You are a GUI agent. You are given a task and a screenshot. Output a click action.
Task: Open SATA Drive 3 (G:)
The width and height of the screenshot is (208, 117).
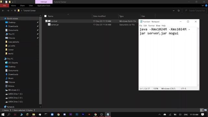point(15,102)
